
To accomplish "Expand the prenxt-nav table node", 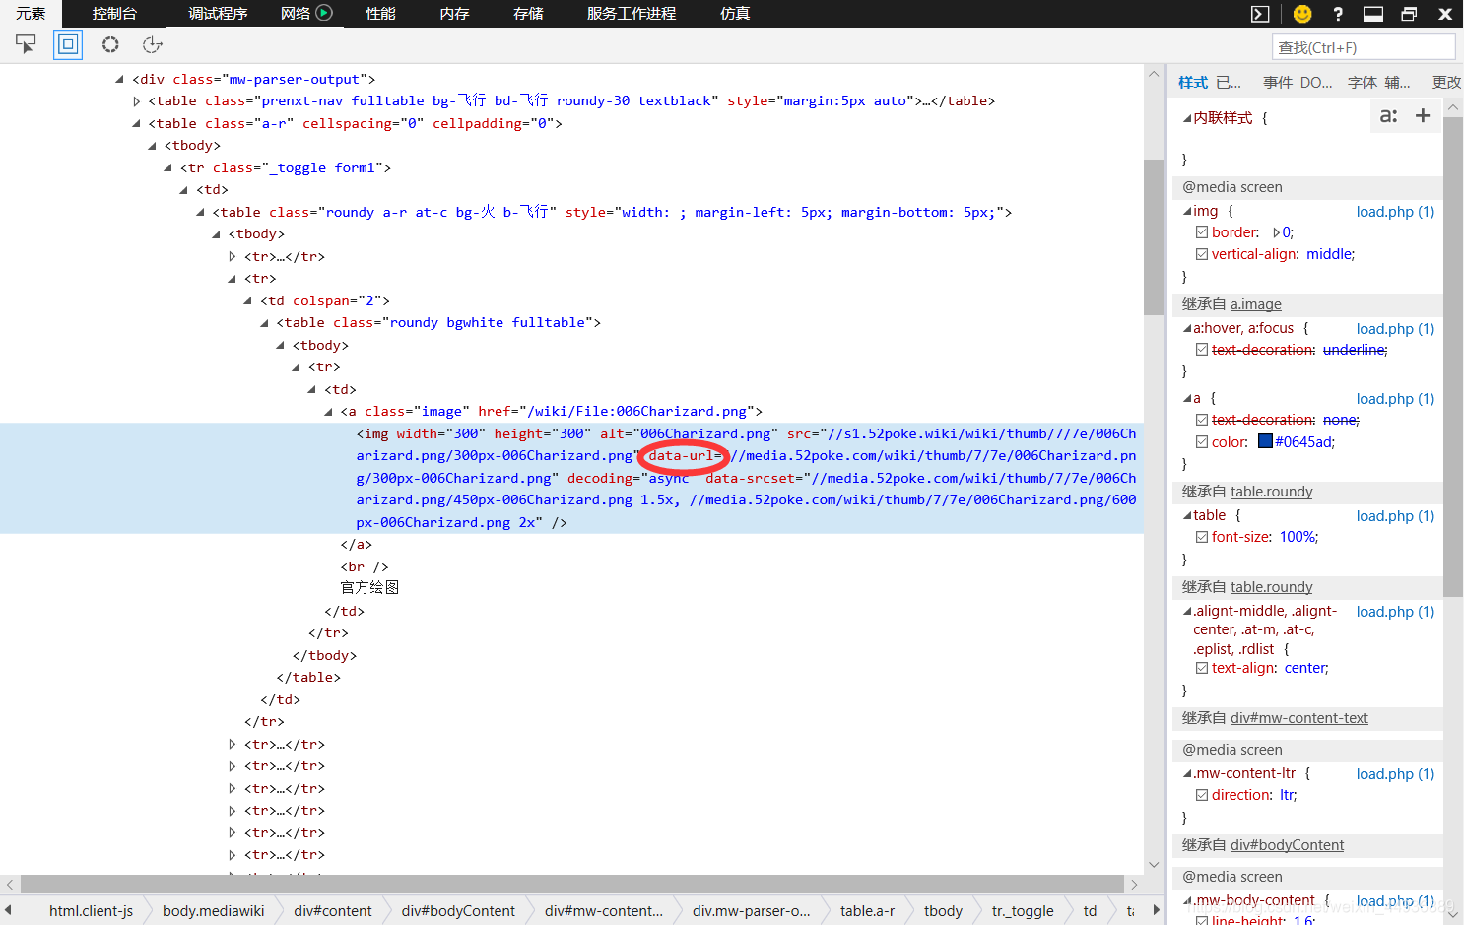I will coord(136,100).
